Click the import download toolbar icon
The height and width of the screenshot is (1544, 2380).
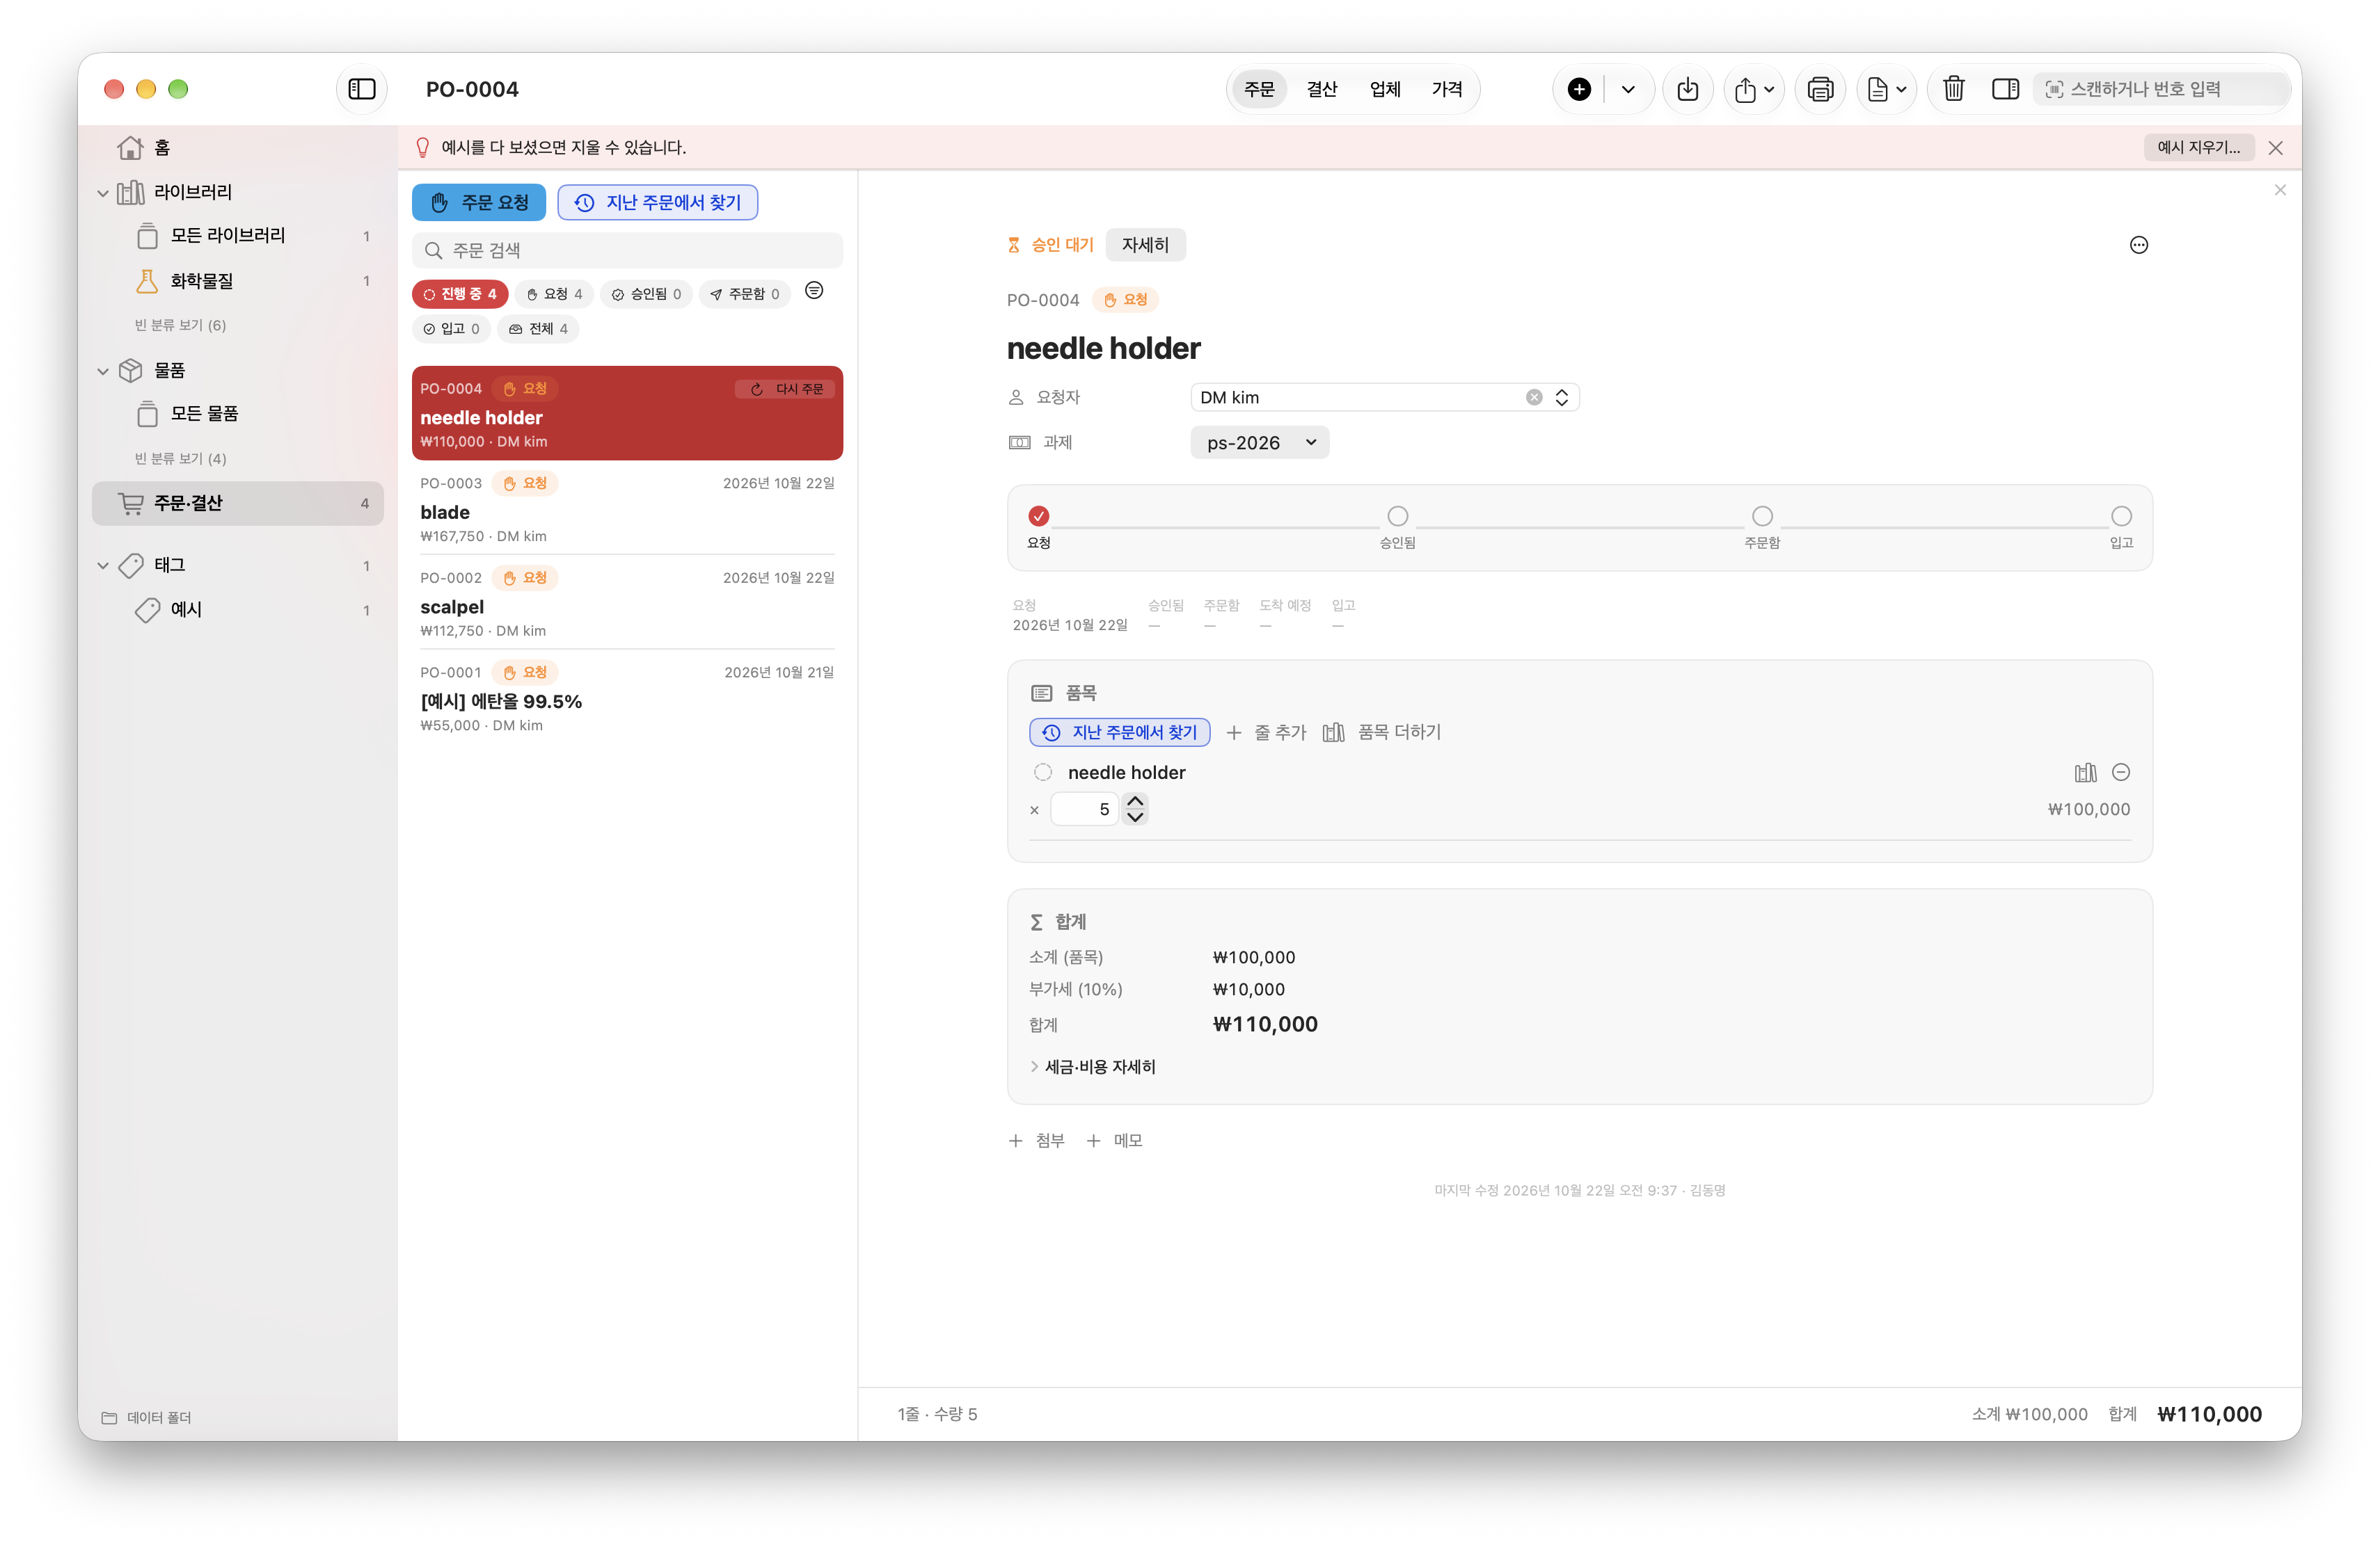coord(1687,89)
